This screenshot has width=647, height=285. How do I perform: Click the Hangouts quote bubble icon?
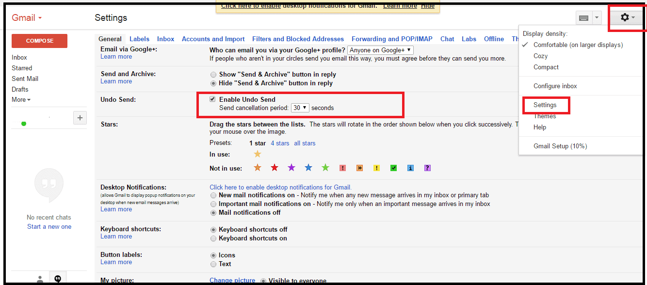pyautogui.click(x=49, y=185)
